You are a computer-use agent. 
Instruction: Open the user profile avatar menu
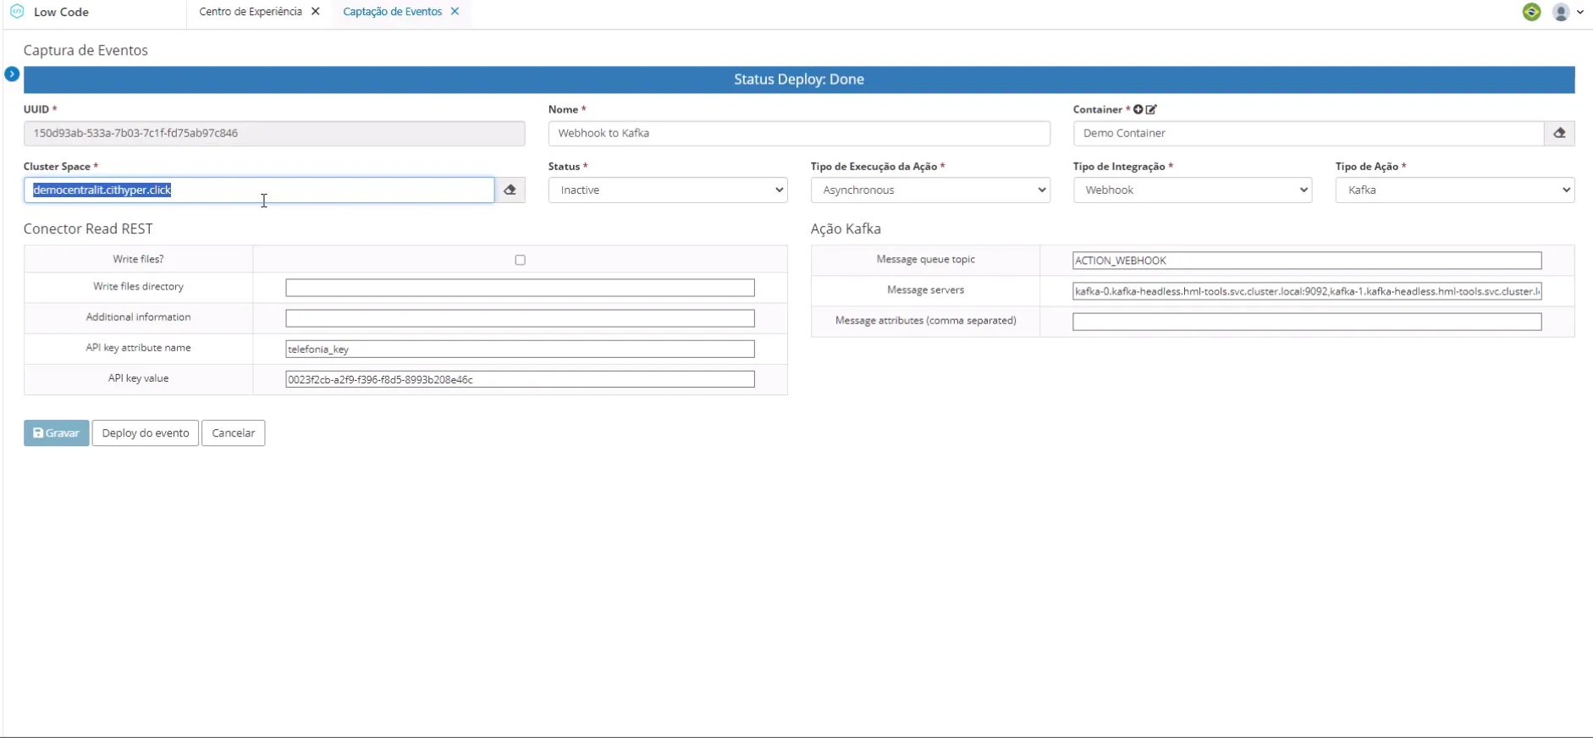tap(1568, 12)
